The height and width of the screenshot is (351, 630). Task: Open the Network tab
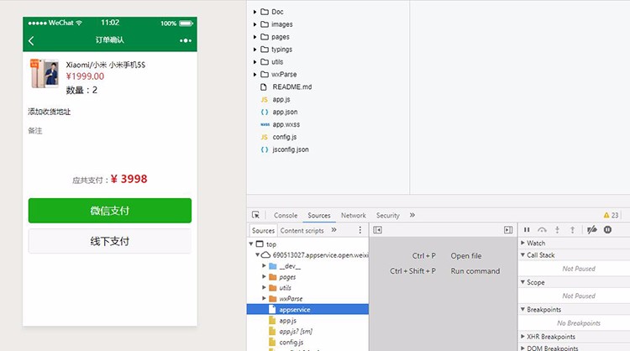click(354, 215)
